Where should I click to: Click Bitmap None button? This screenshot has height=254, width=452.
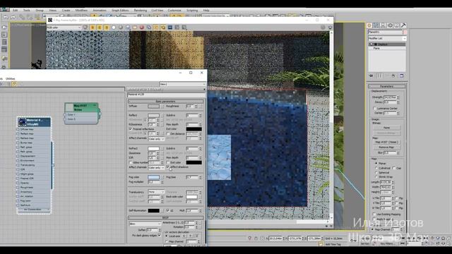point(386,128)
